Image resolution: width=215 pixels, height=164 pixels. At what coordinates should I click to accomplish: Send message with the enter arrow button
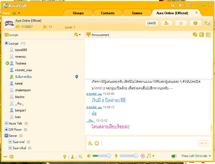tap(204, 143)
